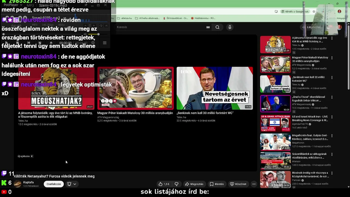Click sidebar thumbnail EGY ÁGYBAN A TANÁR 29:31
This screenshot has width=350, height=197.
[275, 179]
